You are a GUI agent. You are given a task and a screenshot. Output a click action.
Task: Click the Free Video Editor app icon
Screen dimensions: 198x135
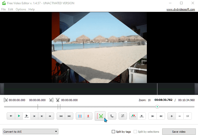pos(4,3)
